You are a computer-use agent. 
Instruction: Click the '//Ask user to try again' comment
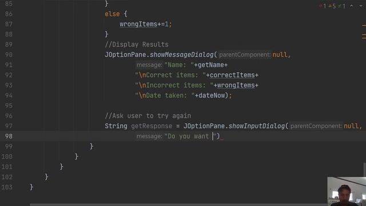(148, 116)
